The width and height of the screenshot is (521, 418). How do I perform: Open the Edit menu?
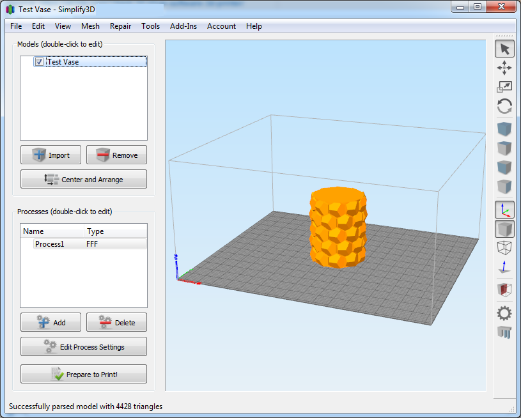click(38, 26)
